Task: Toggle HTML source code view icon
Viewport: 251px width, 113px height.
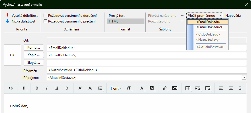Action: click(11, 88)
